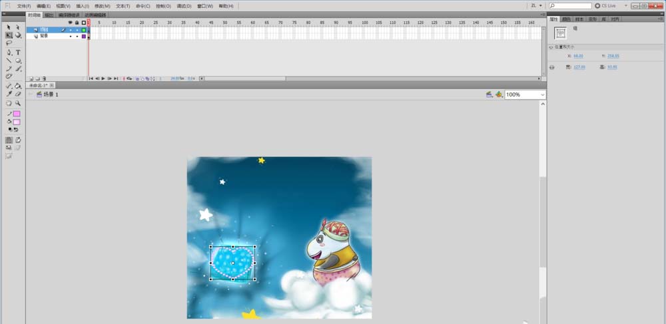
Task: Select the 3D Rotation tool
Action: (x=18, y=35)
